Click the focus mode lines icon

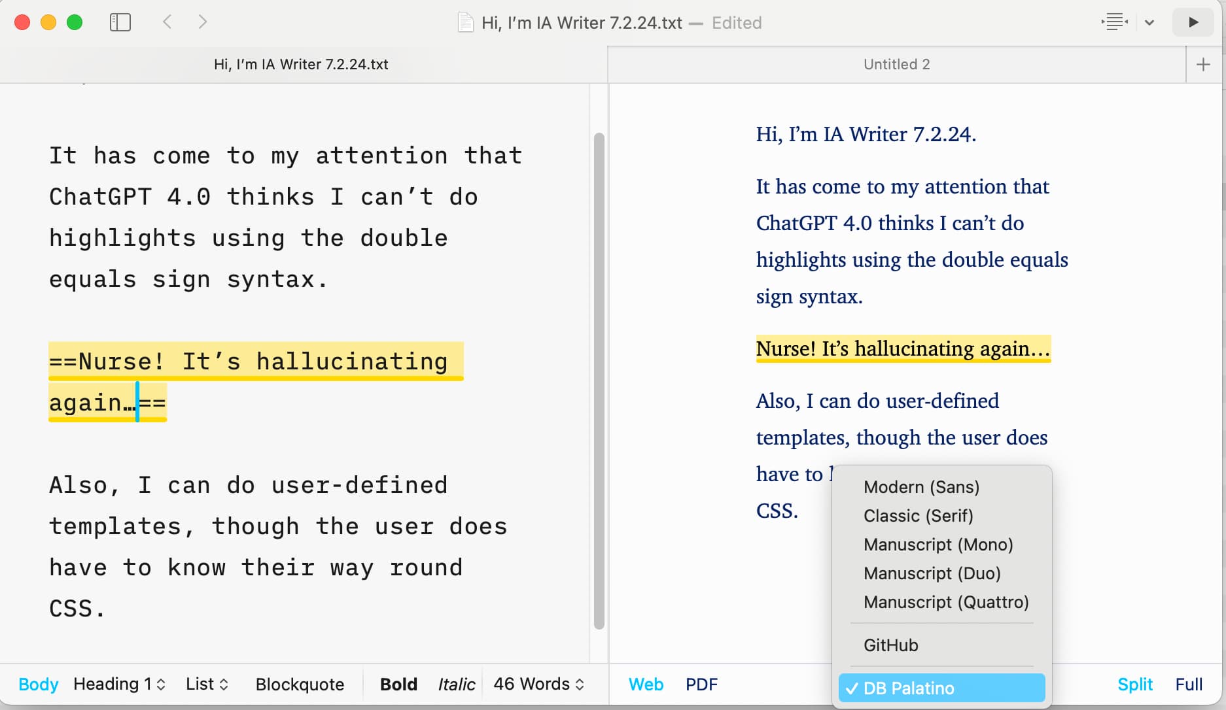click(1114, 22)
